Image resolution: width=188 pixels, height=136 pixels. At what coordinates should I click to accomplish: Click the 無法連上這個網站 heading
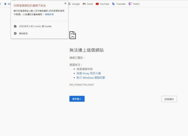pyautogui.click(x=87, y=50)
